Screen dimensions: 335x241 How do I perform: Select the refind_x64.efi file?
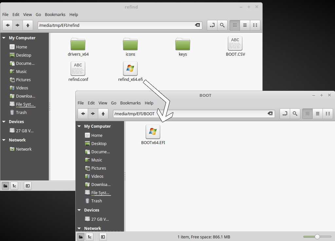coord(130,72)
